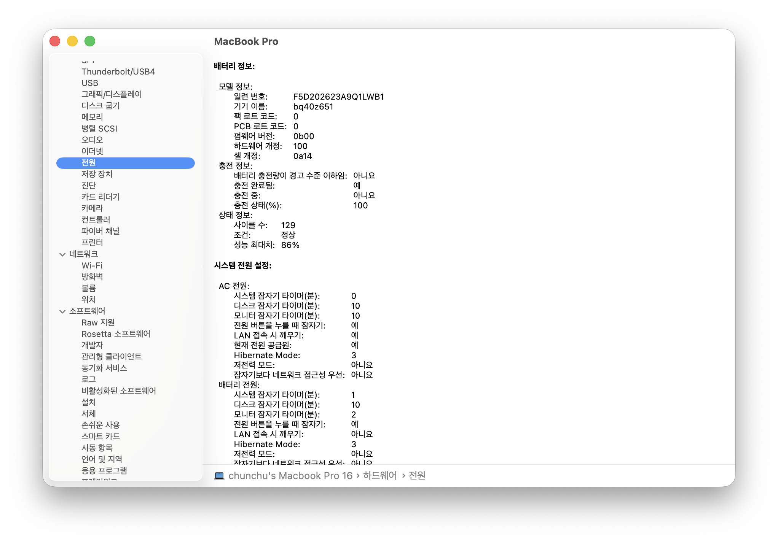The image size is (778, 543).
Task: Click device name value bq40z651
Action: pos(313,107)
